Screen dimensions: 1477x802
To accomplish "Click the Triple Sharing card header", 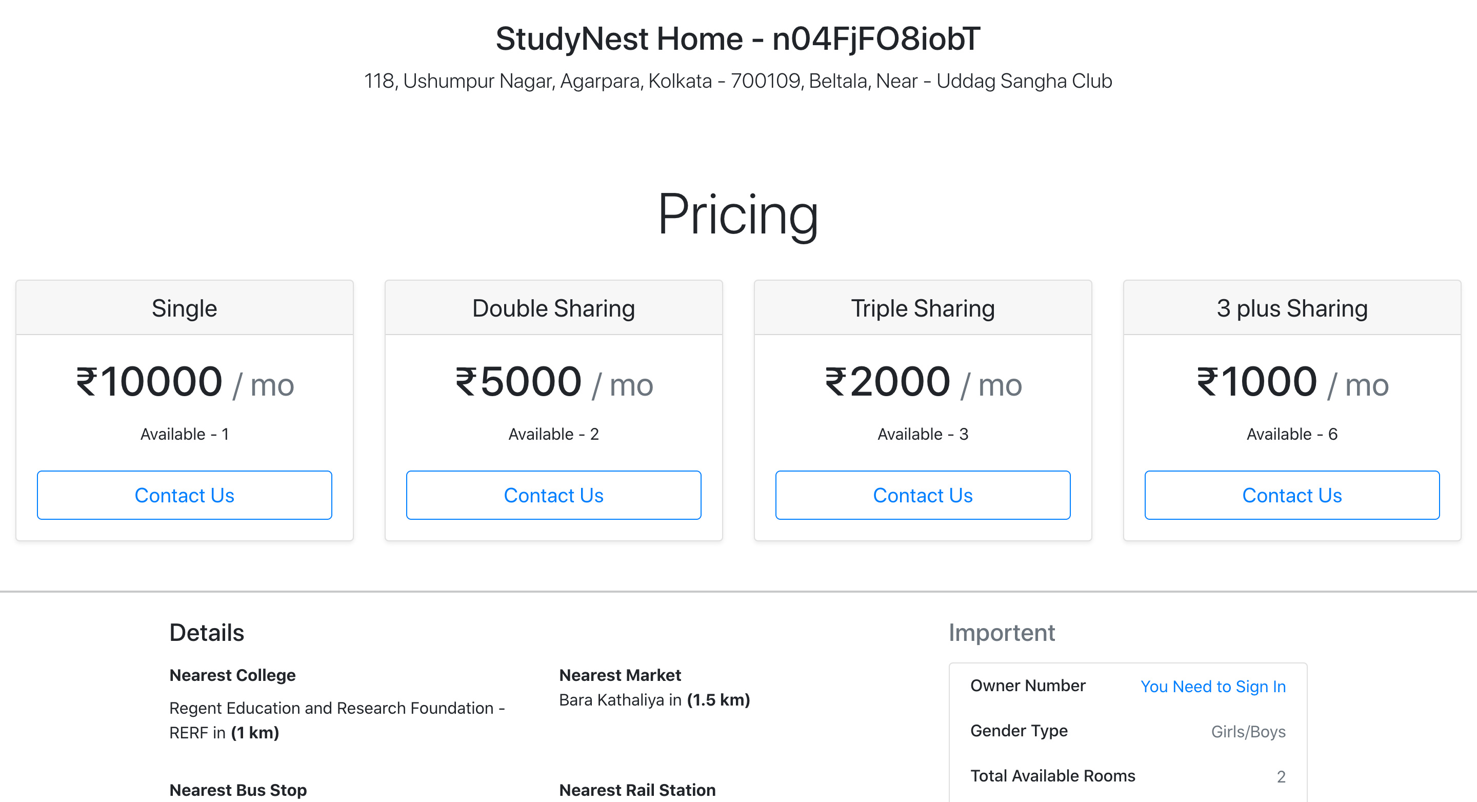I will click(x=923, y=308).
